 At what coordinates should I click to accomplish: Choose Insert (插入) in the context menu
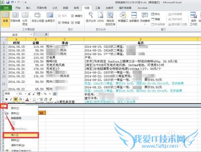21,135
